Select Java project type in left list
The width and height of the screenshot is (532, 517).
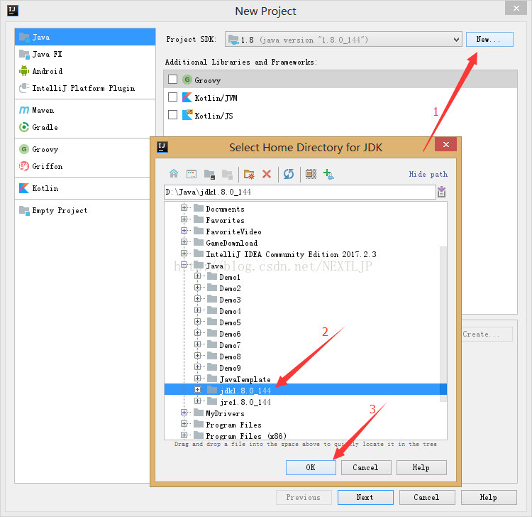coord(85,37)
